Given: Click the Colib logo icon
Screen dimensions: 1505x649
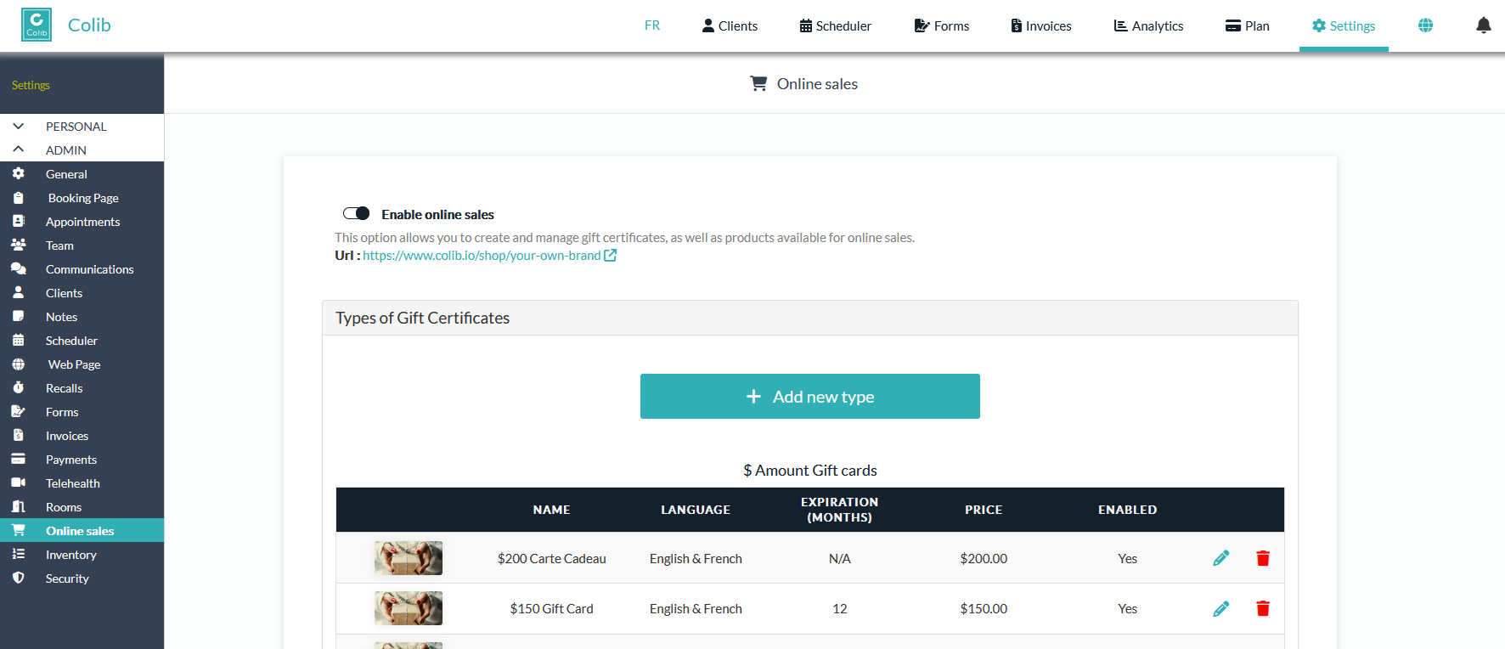Looking at the screenshot, I should pos(37,25).
